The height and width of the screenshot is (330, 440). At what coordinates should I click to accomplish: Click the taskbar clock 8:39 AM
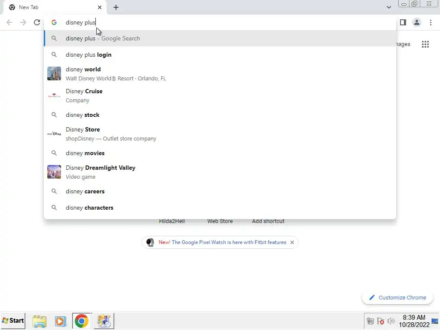pos(414,321)
